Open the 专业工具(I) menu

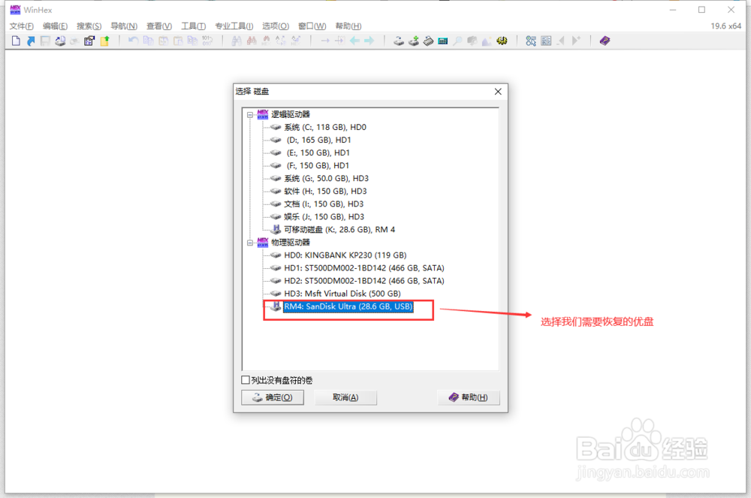tap(234, 26)
